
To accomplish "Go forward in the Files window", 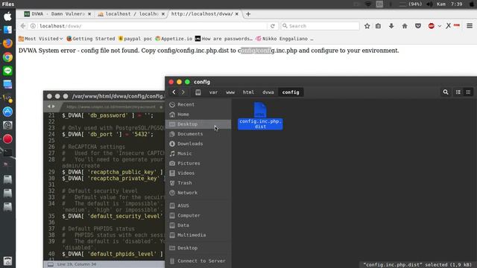I will (183, 92).
